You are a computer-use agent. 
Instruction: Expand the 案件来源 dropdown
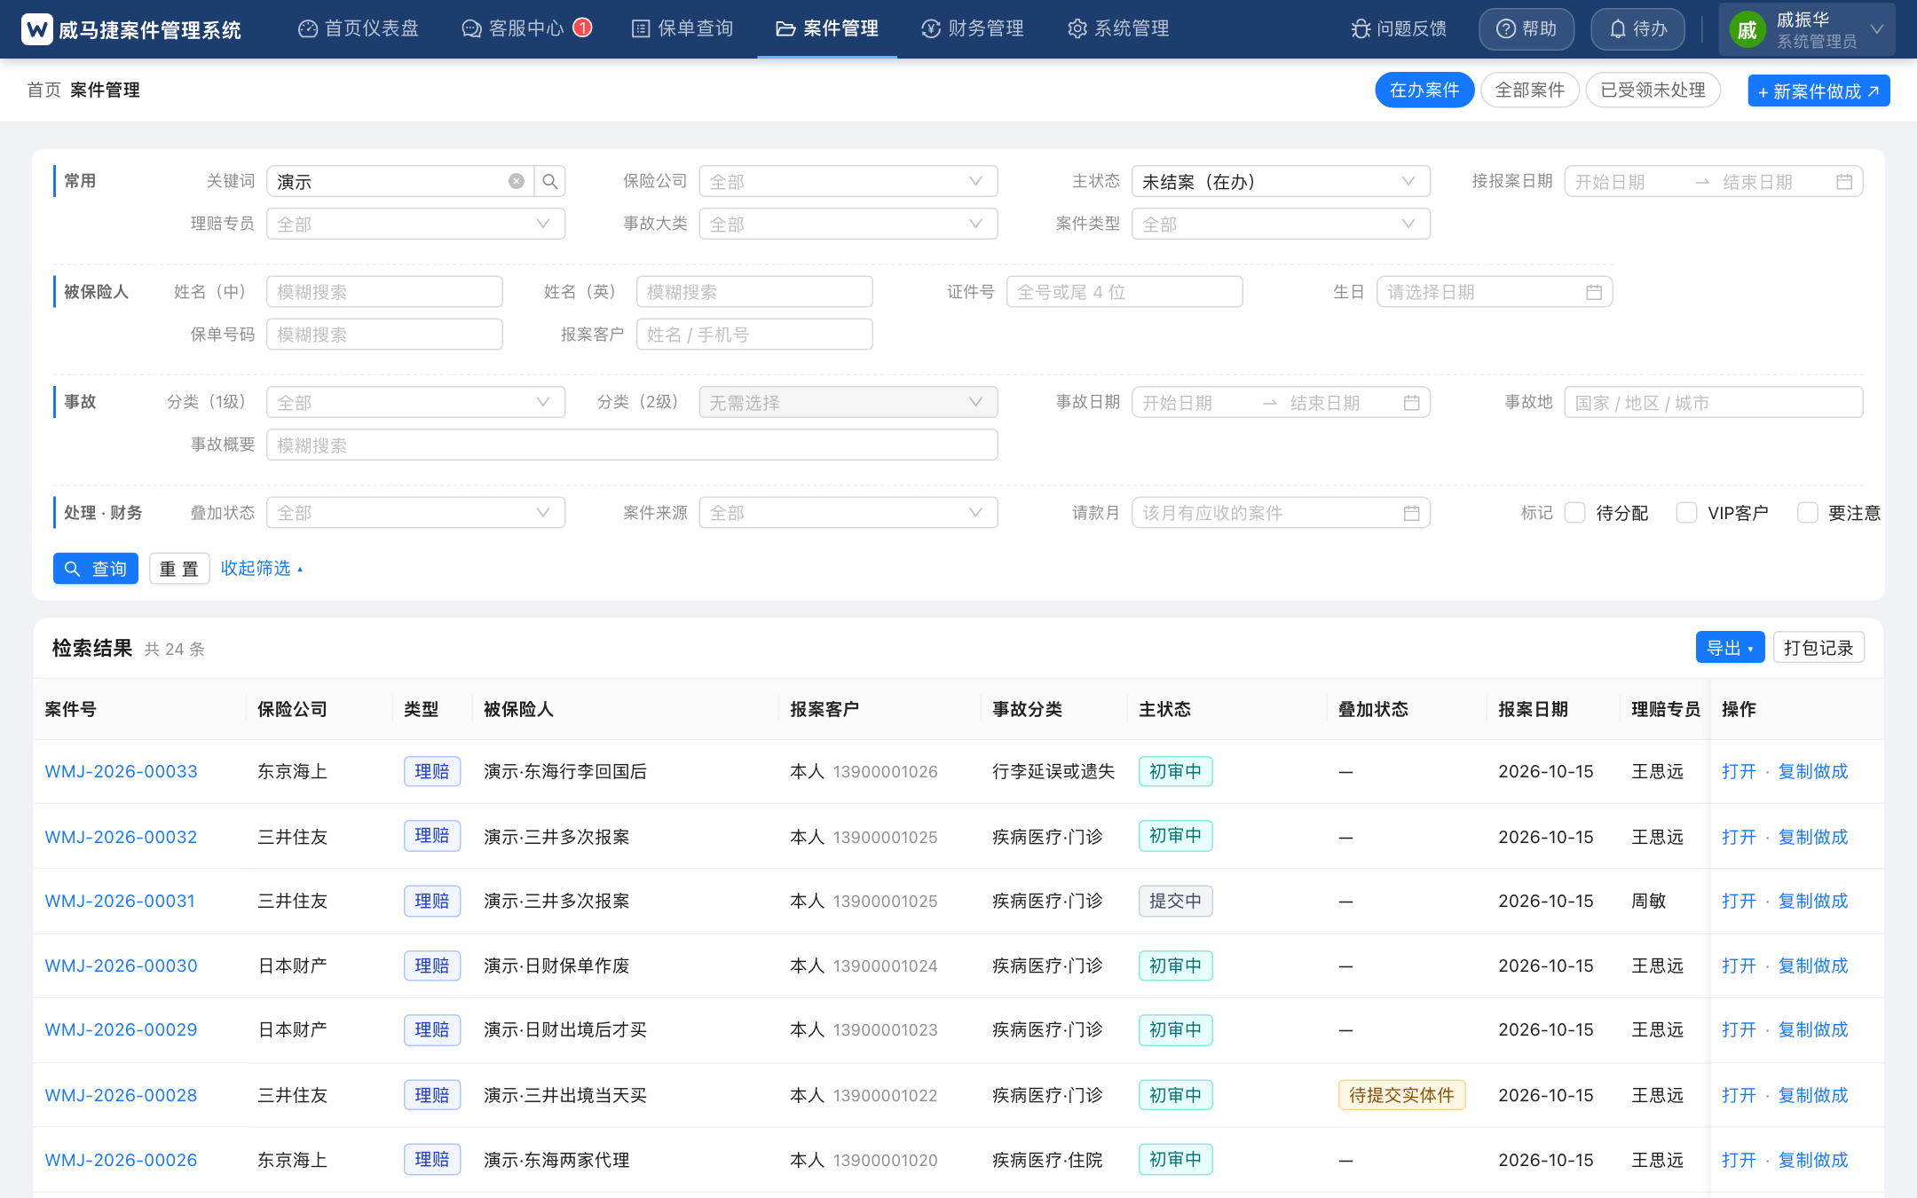(x=848, y=513)
